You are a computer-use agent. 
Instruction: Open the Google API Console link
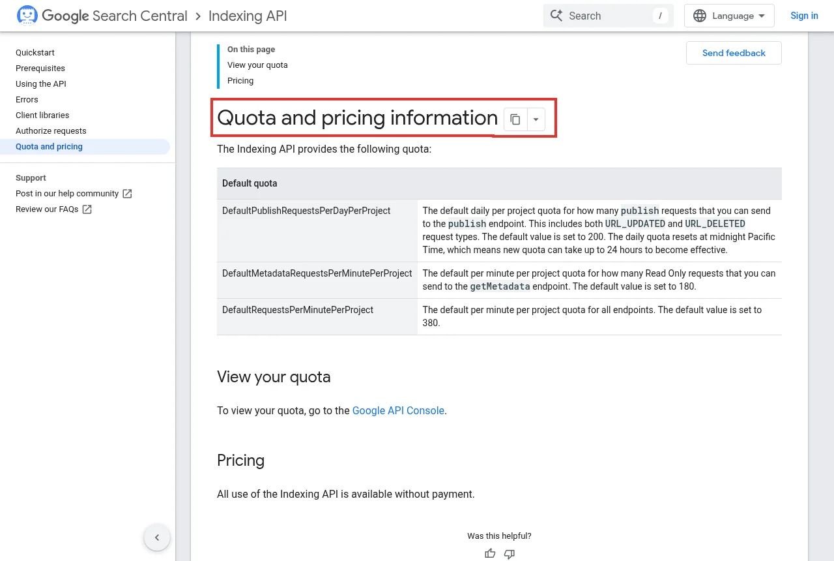coord(398,411)
